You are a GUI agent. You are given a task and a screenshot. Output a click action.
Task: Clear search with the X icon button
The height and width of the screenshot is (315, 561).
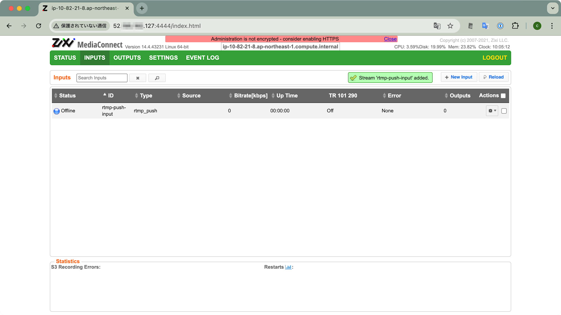(x=138, y=78)
